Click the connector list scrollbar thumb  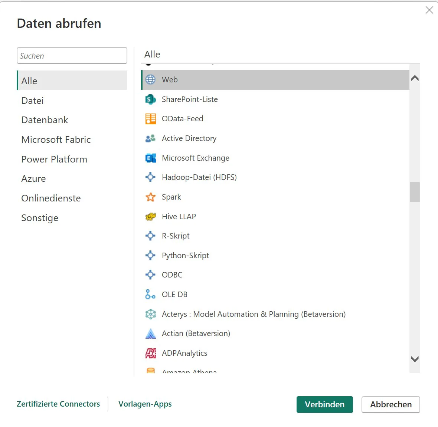[x=415, y=192]
